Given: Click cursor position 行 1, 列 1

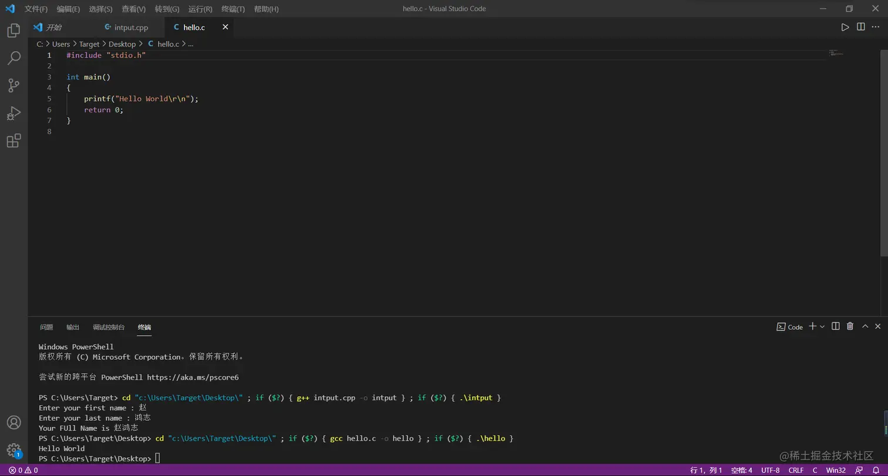Looking at the screenshot, I should pos(706,470).
